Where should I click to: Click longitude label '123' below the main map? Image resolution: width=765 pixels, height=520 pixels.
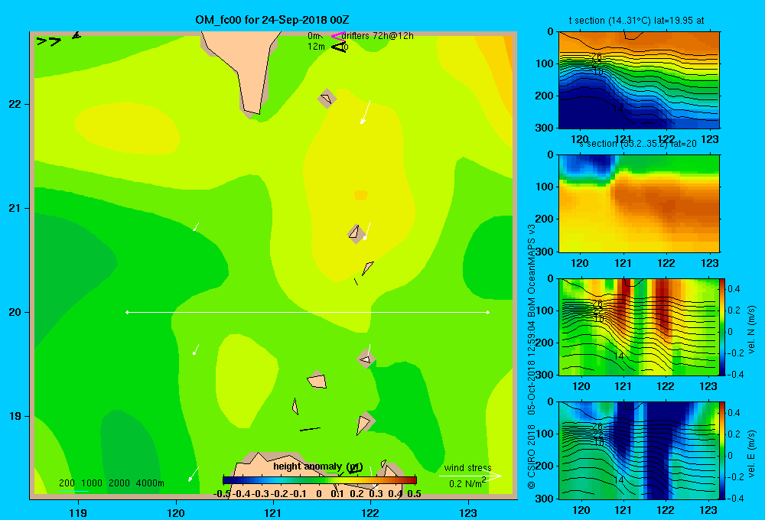(x=468, y=512)
